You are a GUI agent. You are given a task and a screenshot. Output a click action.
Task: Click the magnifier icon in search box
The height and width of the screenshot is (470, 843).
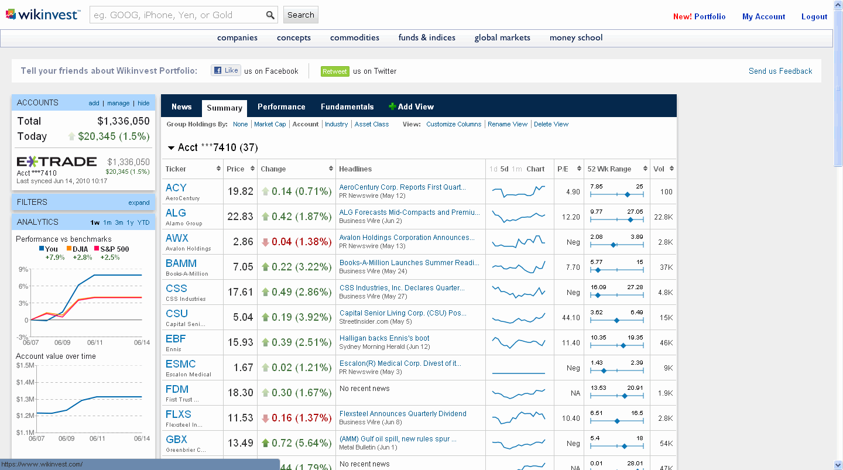click(x=270, y=15)
